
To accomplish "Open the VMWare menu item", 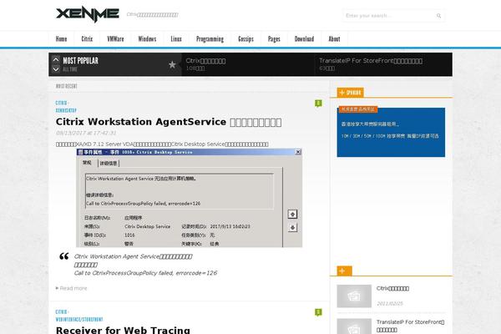I will (x=115, y=39).
